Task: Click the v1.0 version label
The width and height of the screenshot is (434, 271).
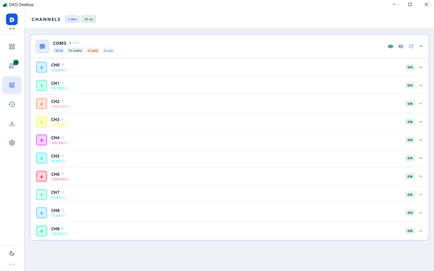Action: point(12,265)
